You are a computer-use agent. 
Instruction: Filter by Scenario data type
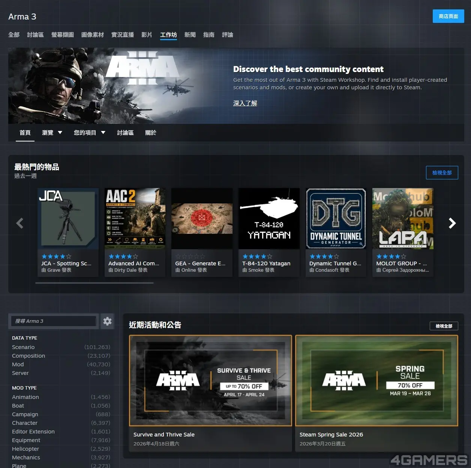61,347
